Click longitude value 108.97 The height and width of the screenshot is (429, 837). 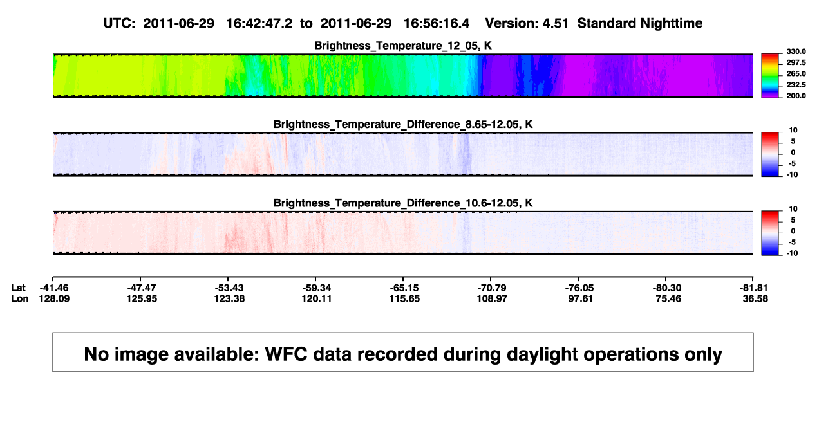coord(491,298)
